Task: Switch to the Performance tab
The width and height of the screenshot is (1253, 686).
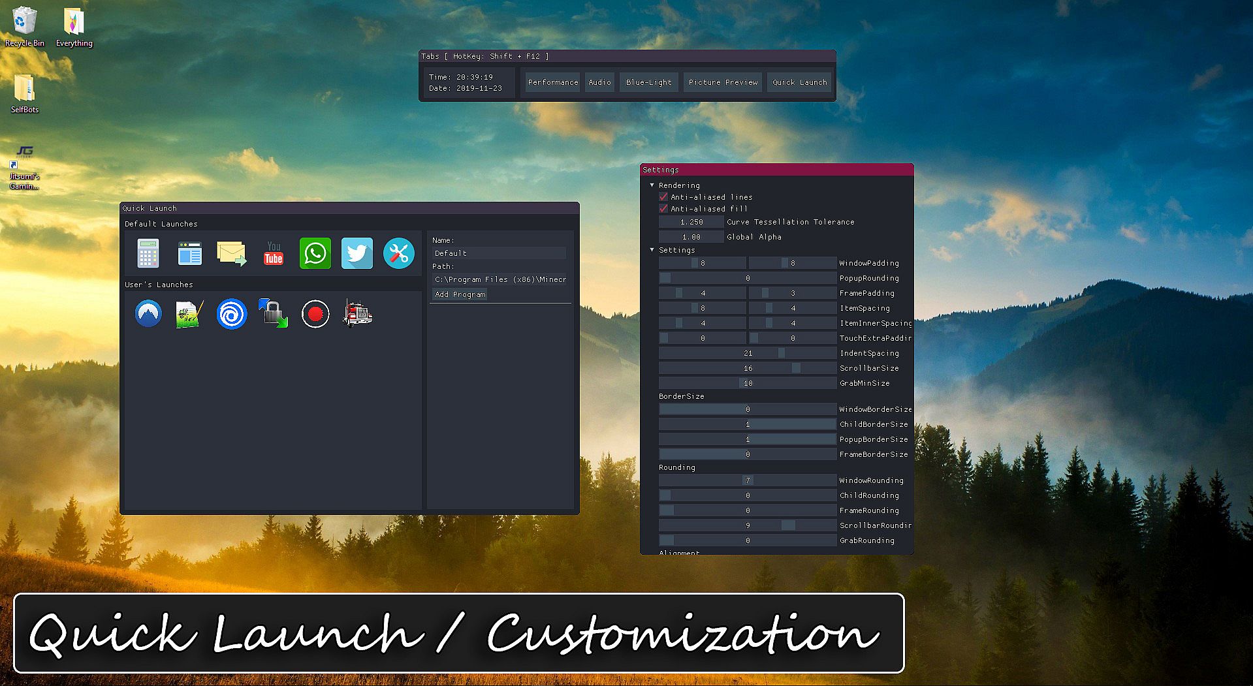Action: [552, 82]
